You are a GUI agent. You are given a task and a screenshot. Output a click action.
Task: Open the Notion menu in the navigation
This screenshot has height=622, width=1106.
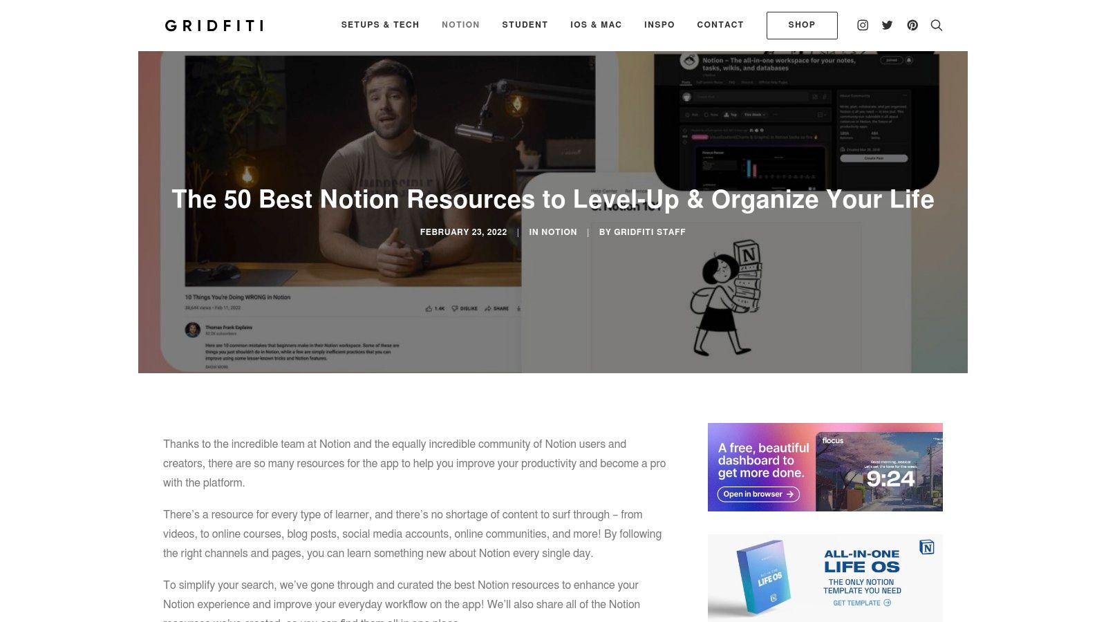(x=460, y=25)
